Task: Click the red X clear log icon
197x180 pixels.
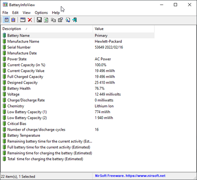Action: pyautogui.click(x=30, y=20)
